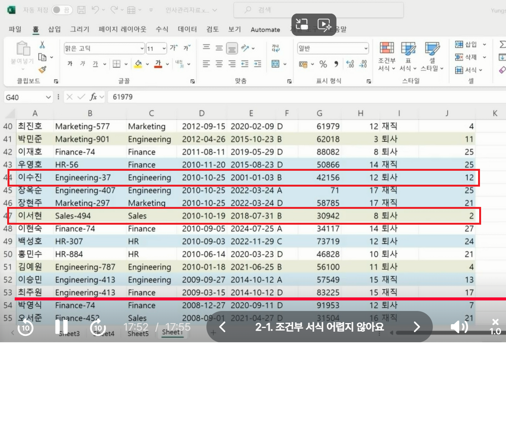Open the 파일 (File) menu tab

pyautogui.click(x=15, y=29)
